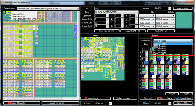This screenshot has height=106, width=195.
Task: Click the Export Tile Config icon
Action: click(48, 103)
